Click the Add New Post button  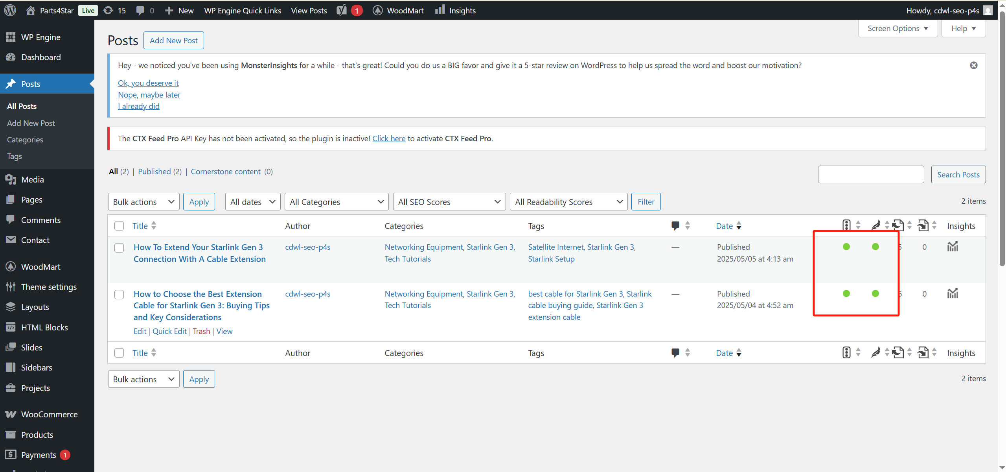[173, 41]
